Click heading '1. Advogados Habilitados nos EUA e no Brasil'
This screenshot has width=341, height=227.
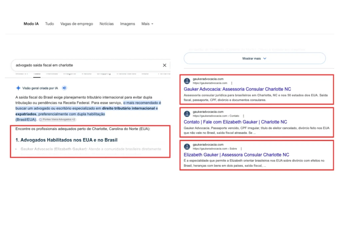(67, 140)
